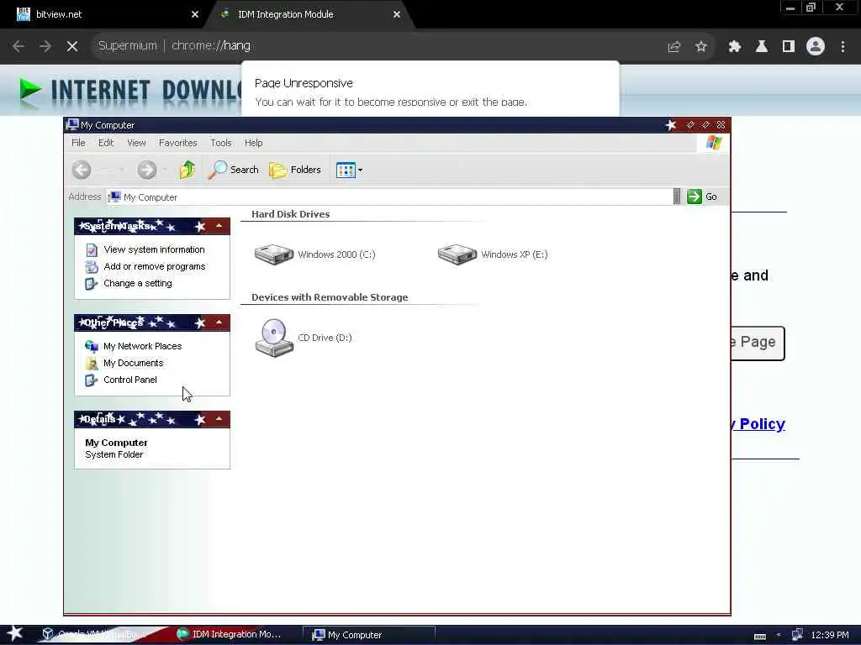Click the star Start button on taskbar

coord(15,633)
